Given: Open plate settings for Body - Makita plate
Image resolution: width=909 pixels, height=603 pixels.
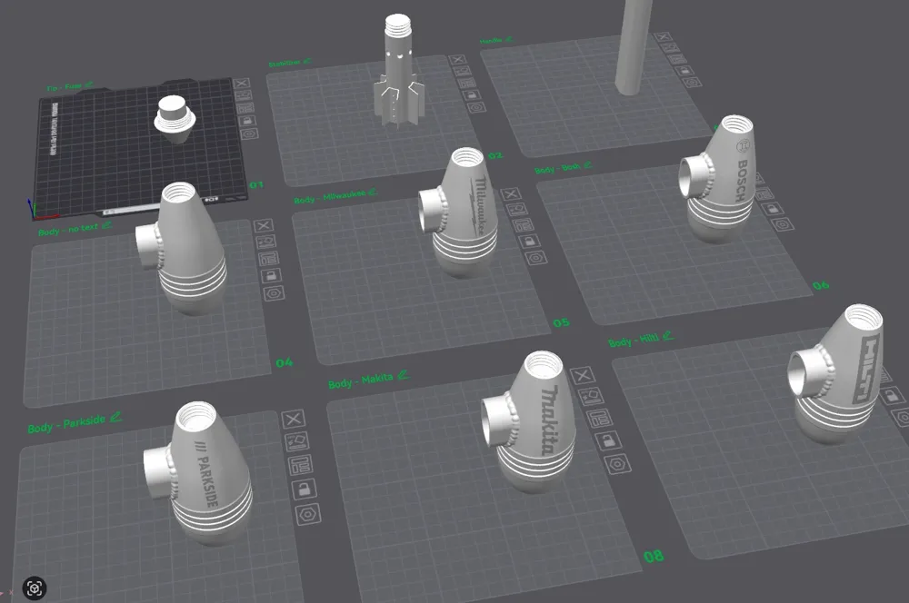Looking at the screenshot, I should pyautogui.click(x=617, y=463).
